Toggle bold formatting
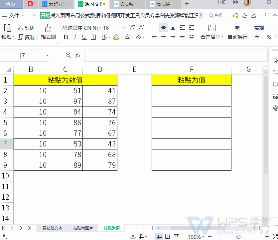The width and height of the screenshot is (278, 240). [x=66, y=37]
